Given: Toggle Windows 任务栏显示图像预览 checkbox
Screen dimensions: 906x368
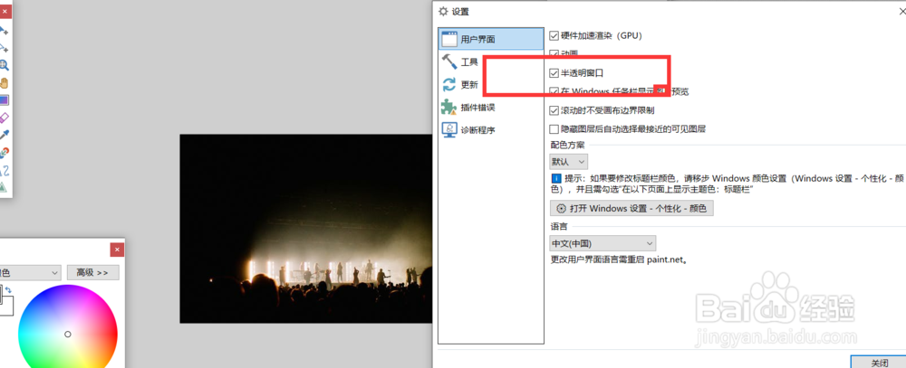Looking at the screenshot, I should coord(554,91).
